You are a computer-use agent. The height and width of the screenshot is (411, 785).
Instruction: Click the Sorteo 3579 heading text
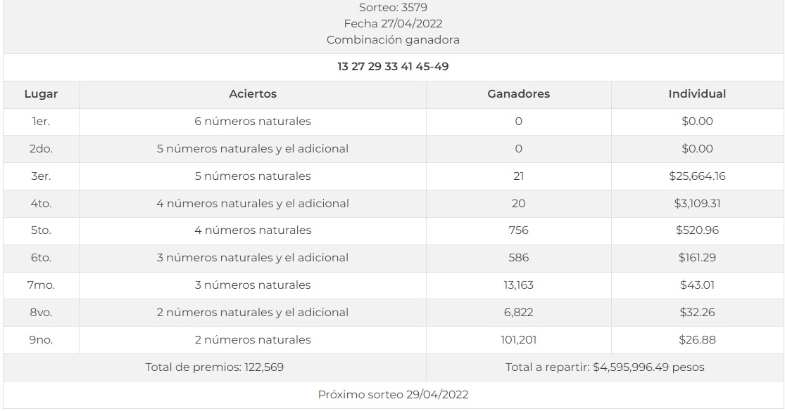point(393,8)
